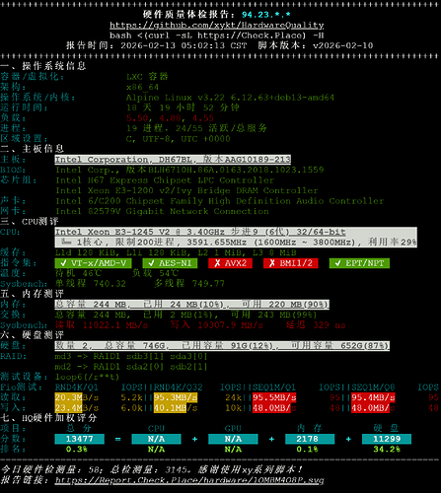Click the load temperature 54℃ value

155,273
